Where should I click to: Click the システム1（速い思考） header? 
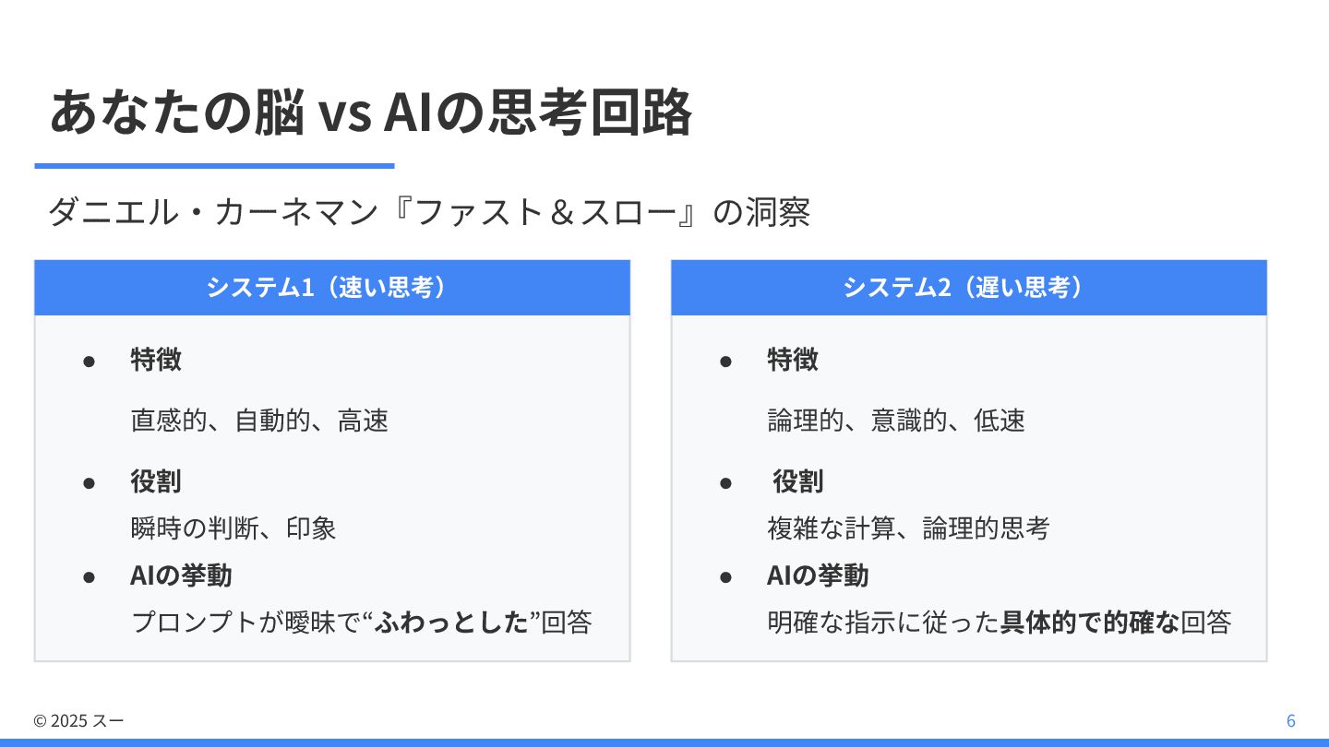[x=332, y=288]
